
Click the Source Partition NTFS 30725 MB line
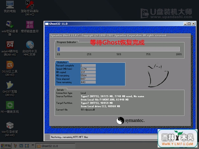[x=112, y=96]
